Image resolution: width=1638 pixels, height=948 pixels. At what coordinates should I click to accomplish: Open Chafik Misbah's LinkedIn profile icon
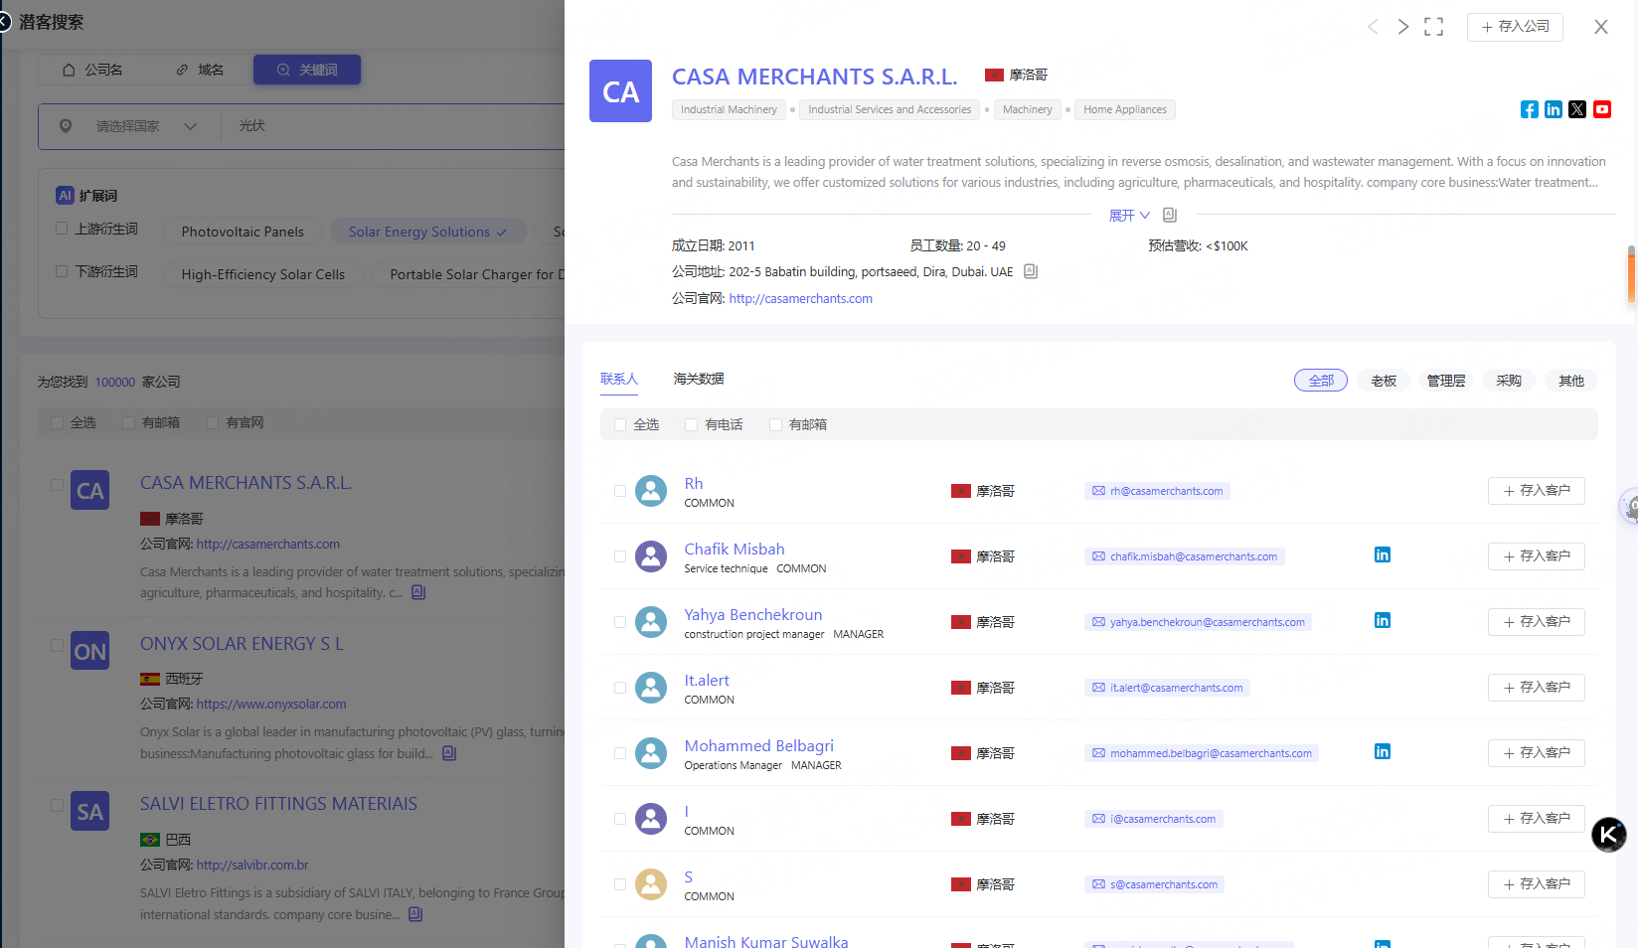[x=1382, y=554]
